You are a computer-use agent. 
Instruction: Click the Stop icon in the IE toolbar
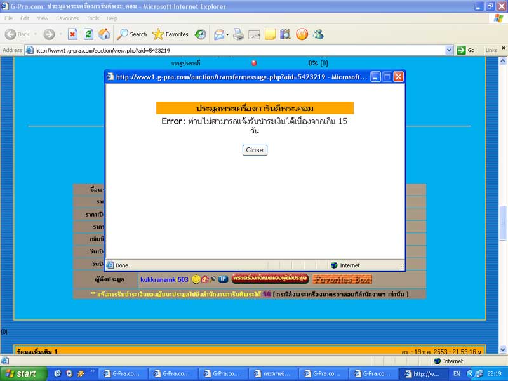(x=72, y=34)
